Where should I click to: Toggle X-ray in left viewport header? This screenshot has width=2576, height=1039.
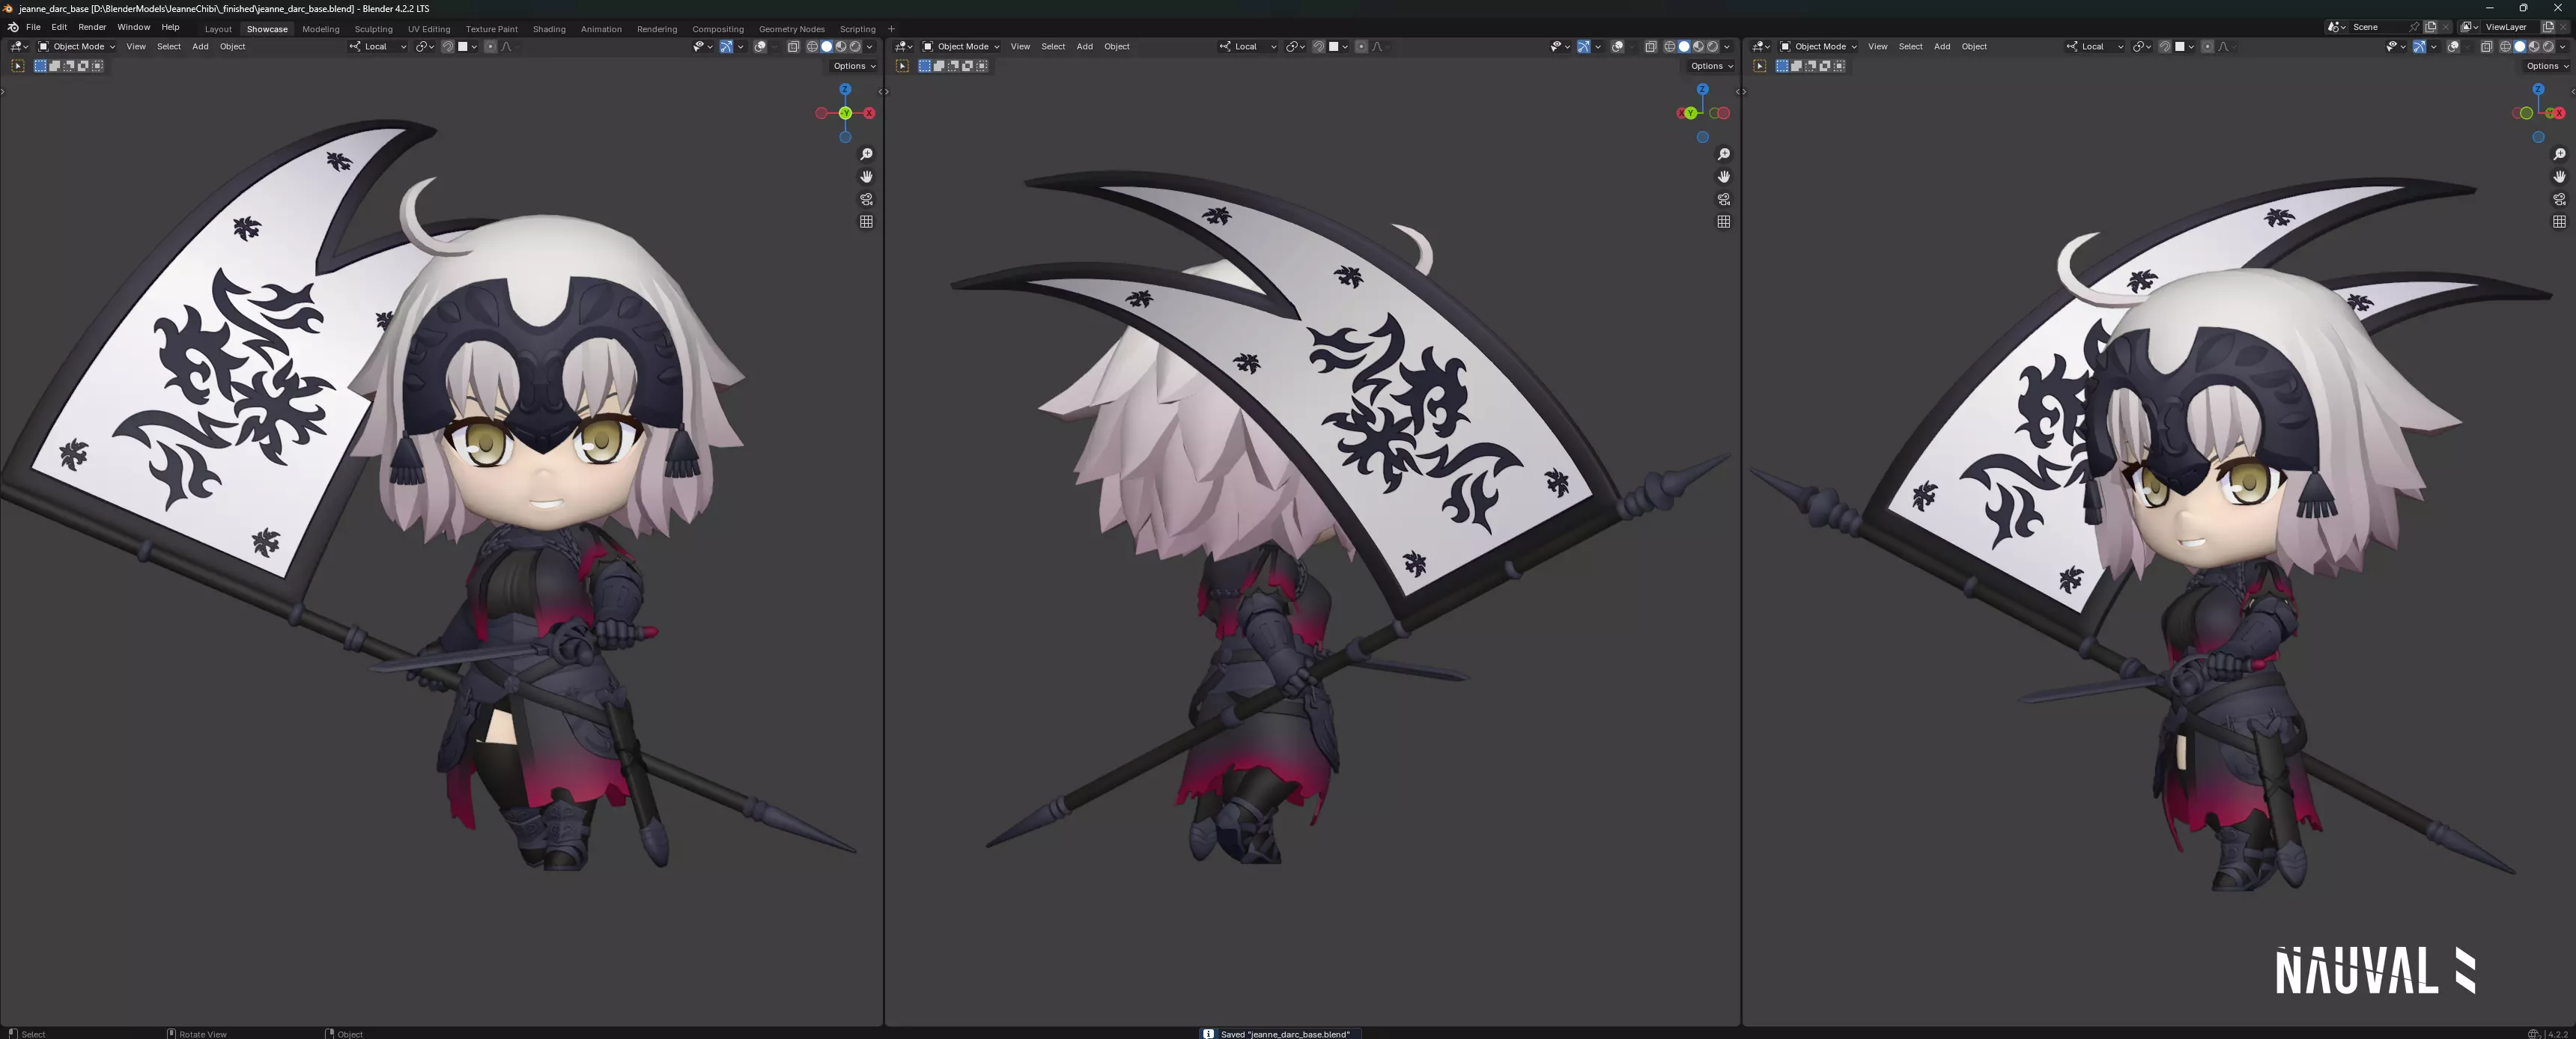click(793, 47)
